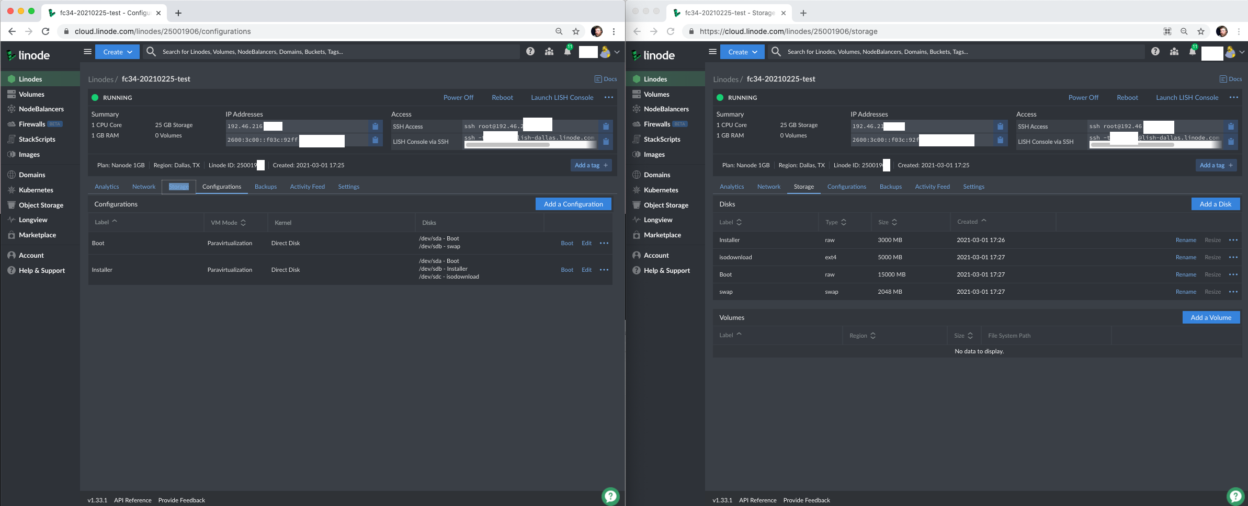Open community icon in right window header
This screenshot has height=506, width=1248.
pos(1174,51)
